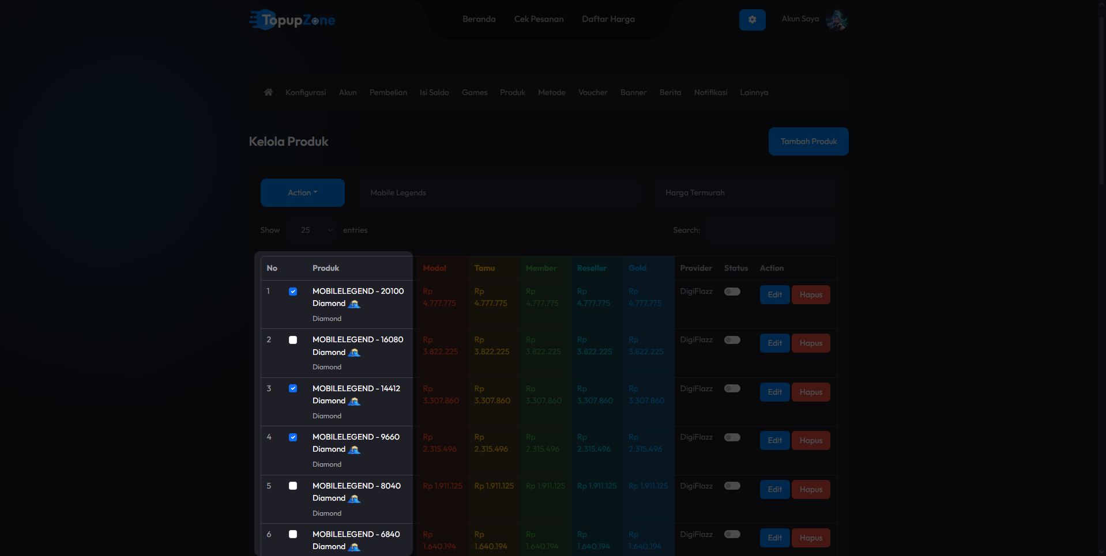The image size is (1106, 556).
Task: Focus the table Search input field
Action: tap(772, 230)
